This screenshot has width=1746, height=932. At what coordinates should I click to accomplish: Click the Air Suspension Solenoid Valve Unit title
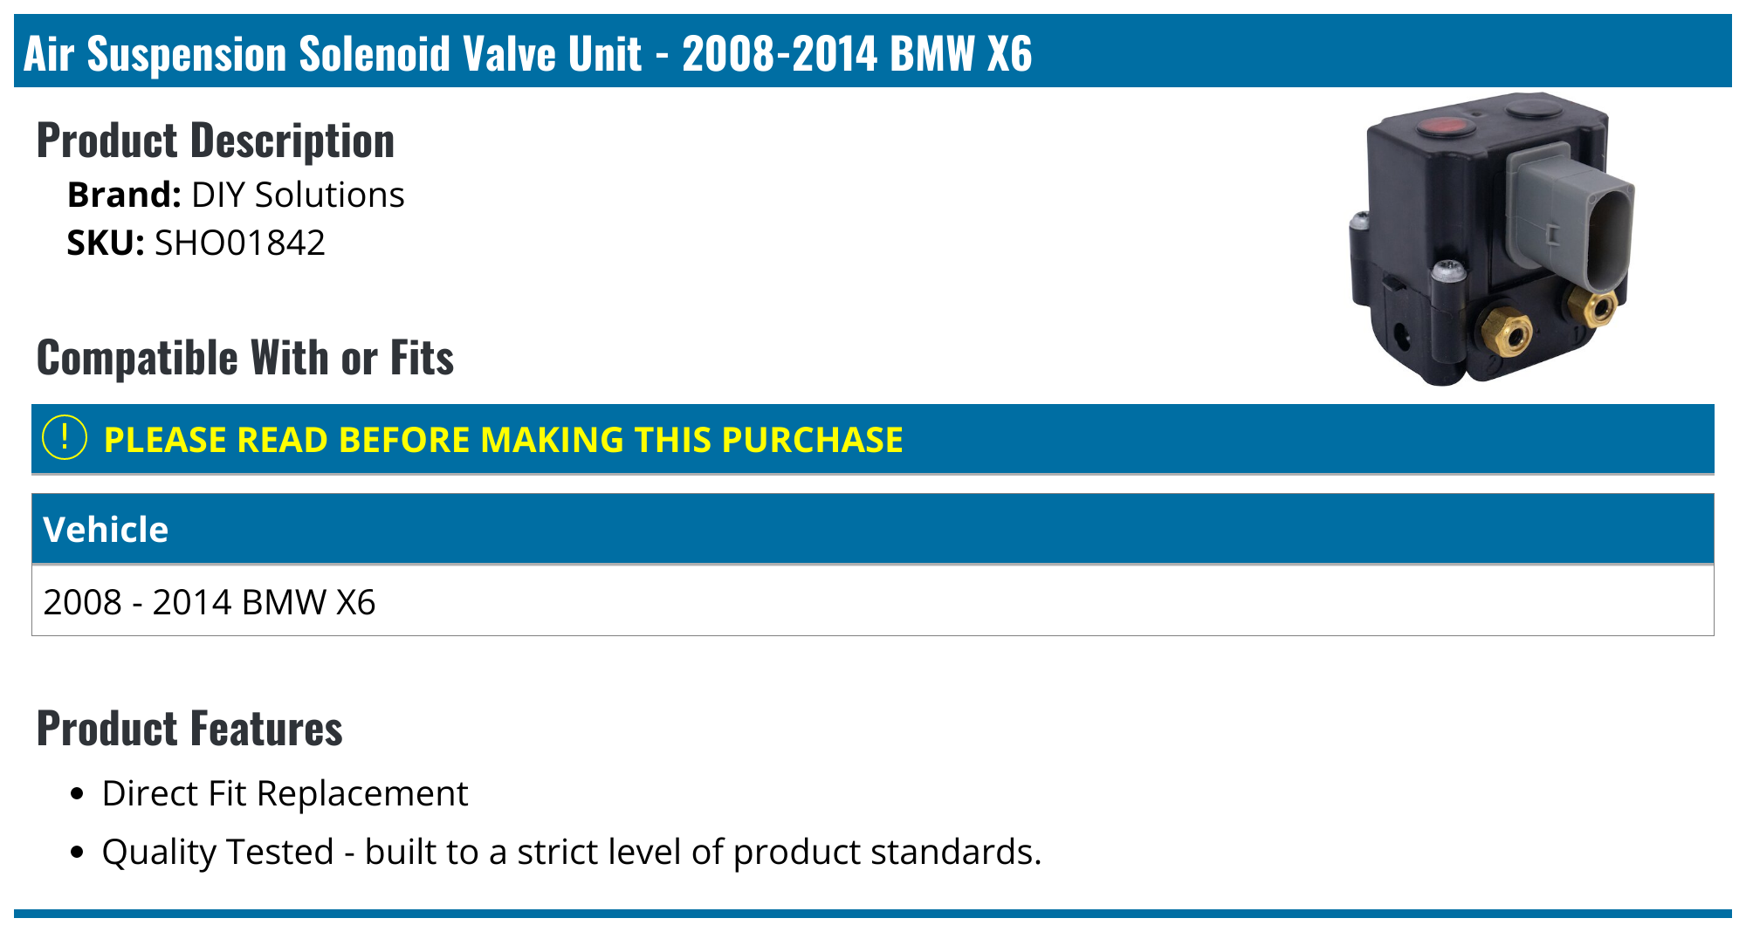(x=527, y=53)
